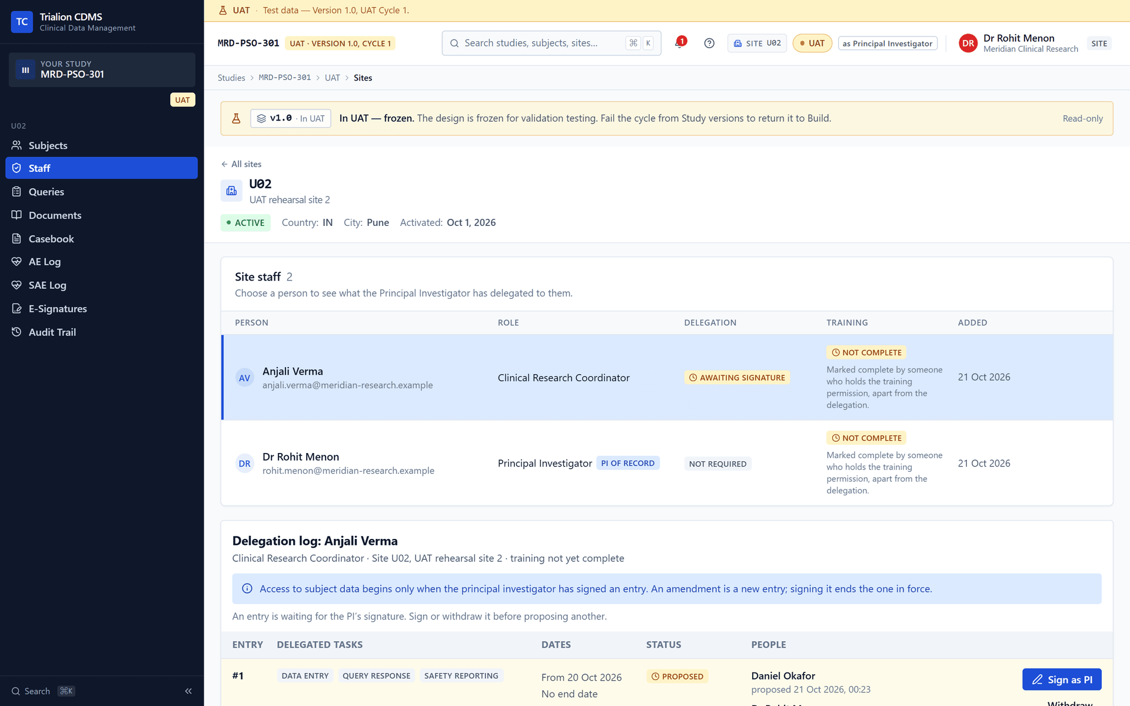1130x706 pixels.
Task: Click the Audit Trail history icon in the sidebar
Action: pyautogui.click(x=16, y=332)
